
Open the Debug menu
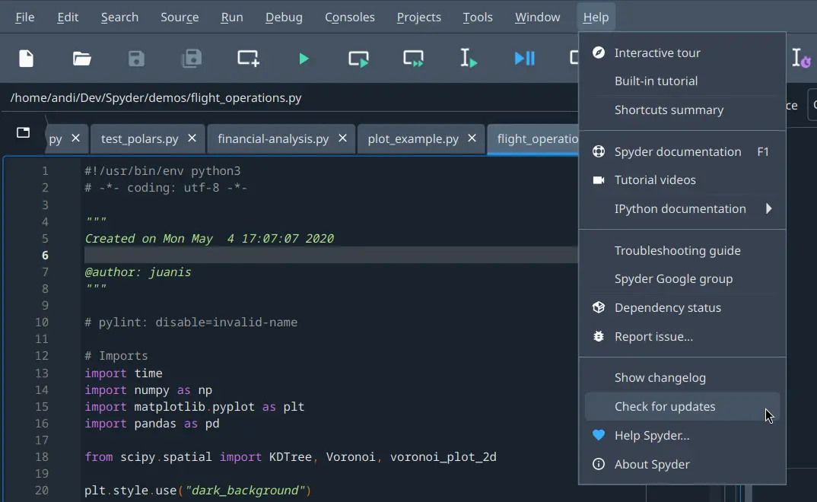coord(284,17)
